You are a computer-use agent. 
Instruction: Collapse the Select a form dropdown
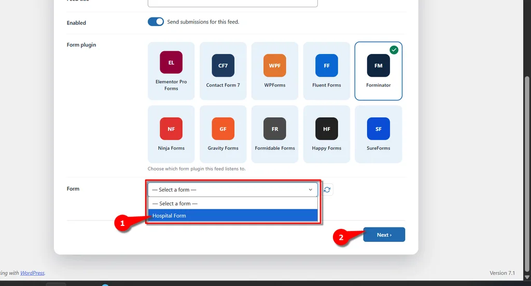[x=233, y=190]
